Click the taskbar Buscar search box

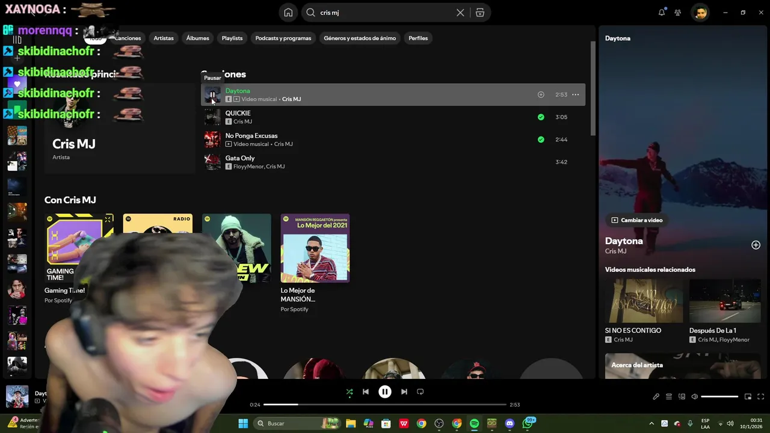coord(298,423)
